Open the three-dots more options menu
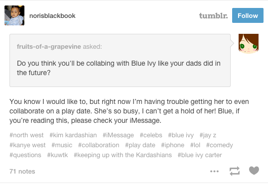This screenshot has height=184, width=268. (214, 171)
